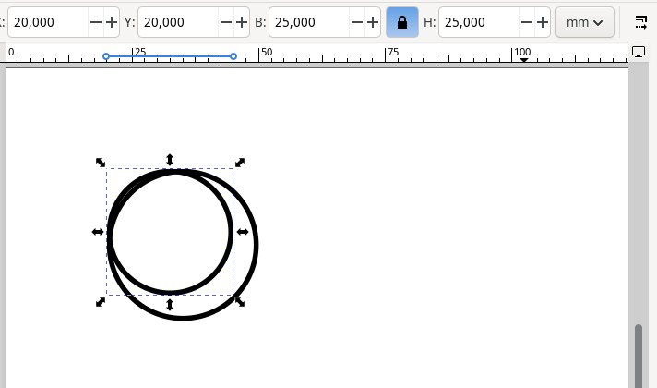The height and width of the screenshot is (388, 657).
Task: Click the display mode monitor icon
Action: coord(639,52)
